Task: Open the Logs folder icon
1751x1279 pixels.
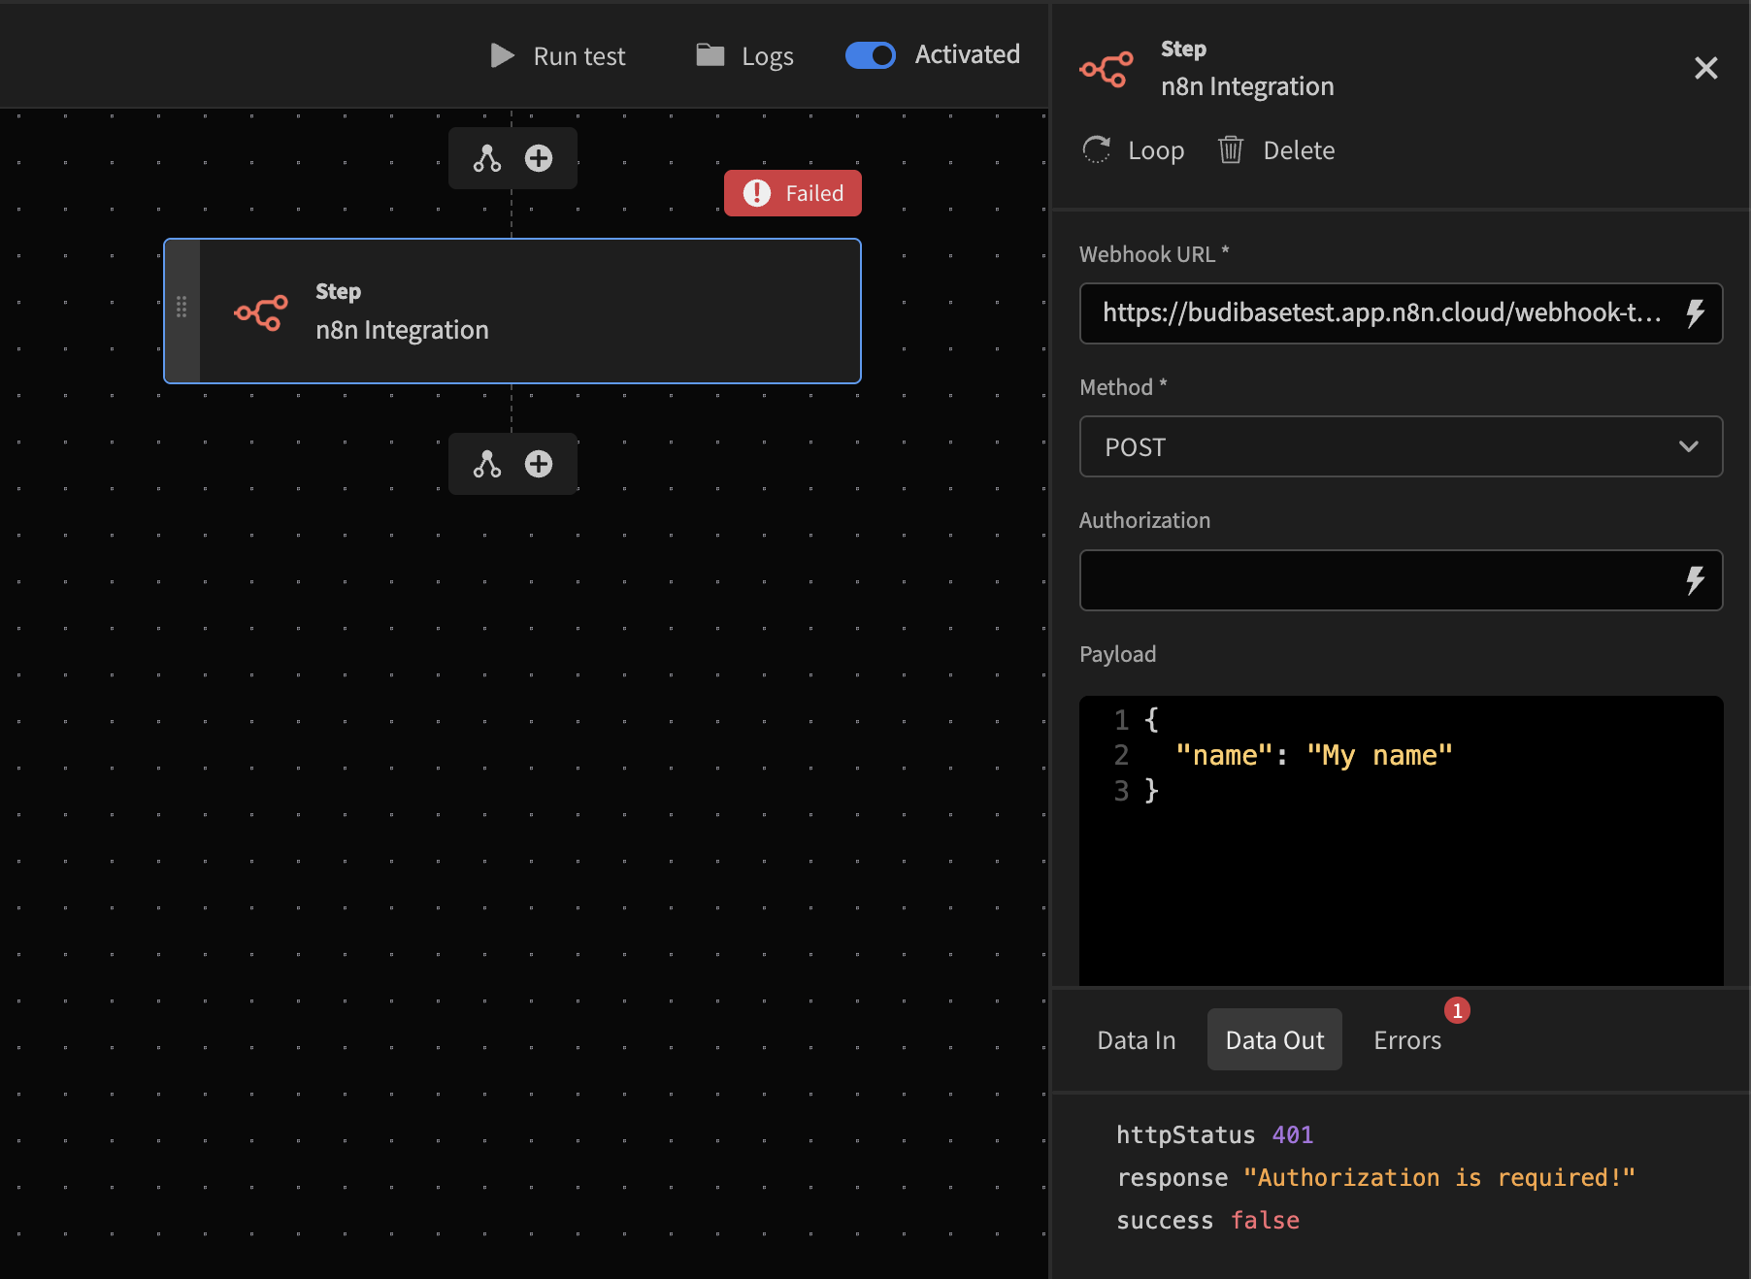Action: click(710, 55)
